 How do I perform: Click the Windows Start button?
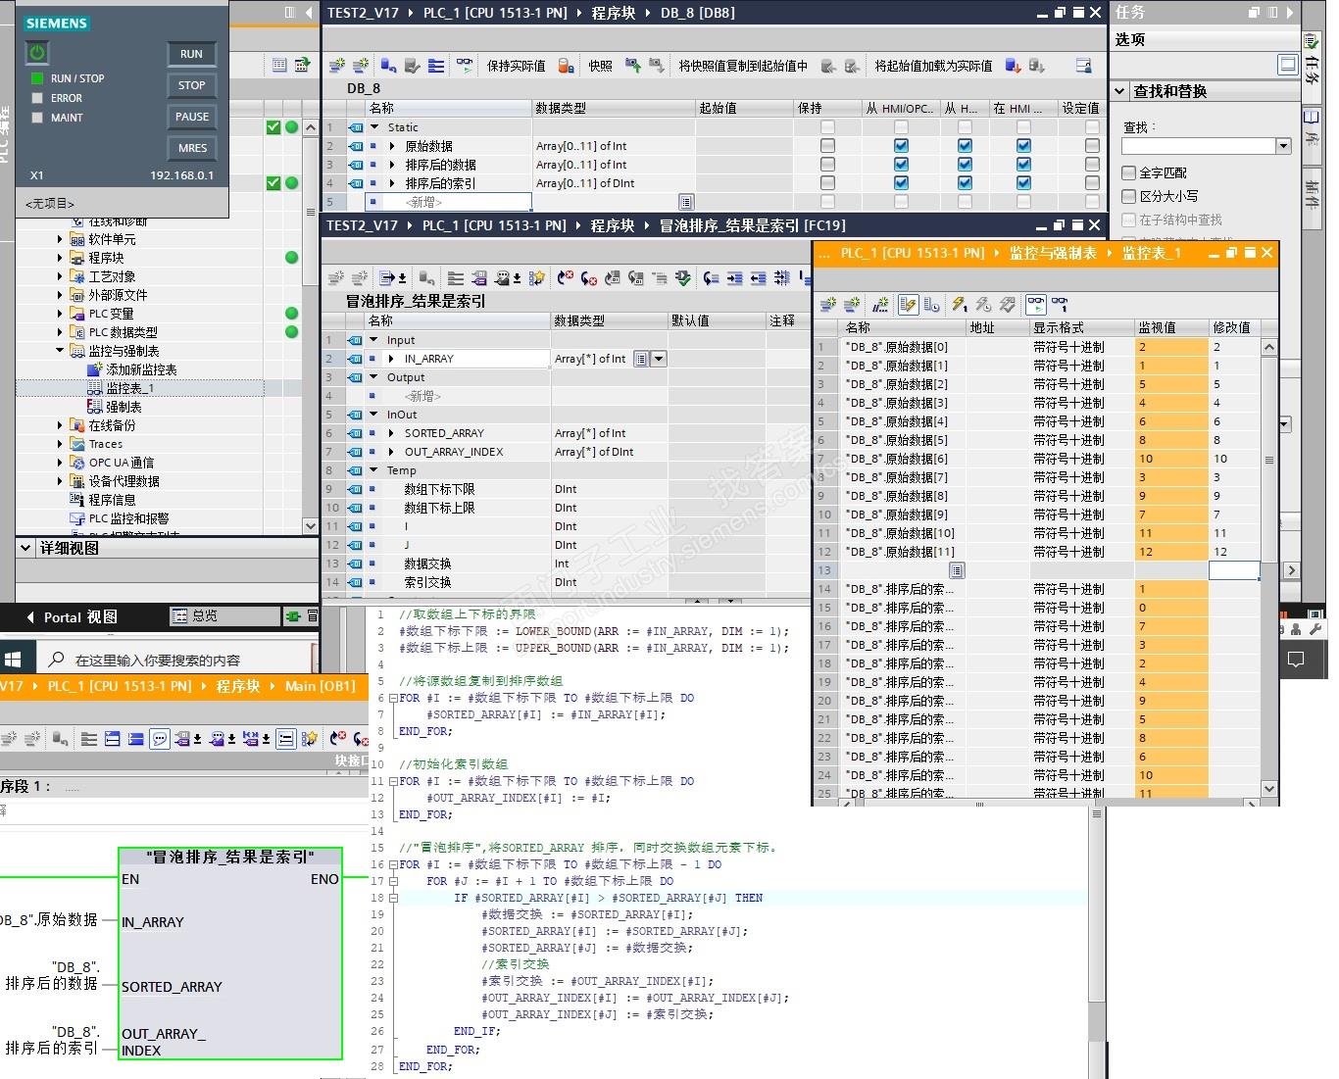13,659
